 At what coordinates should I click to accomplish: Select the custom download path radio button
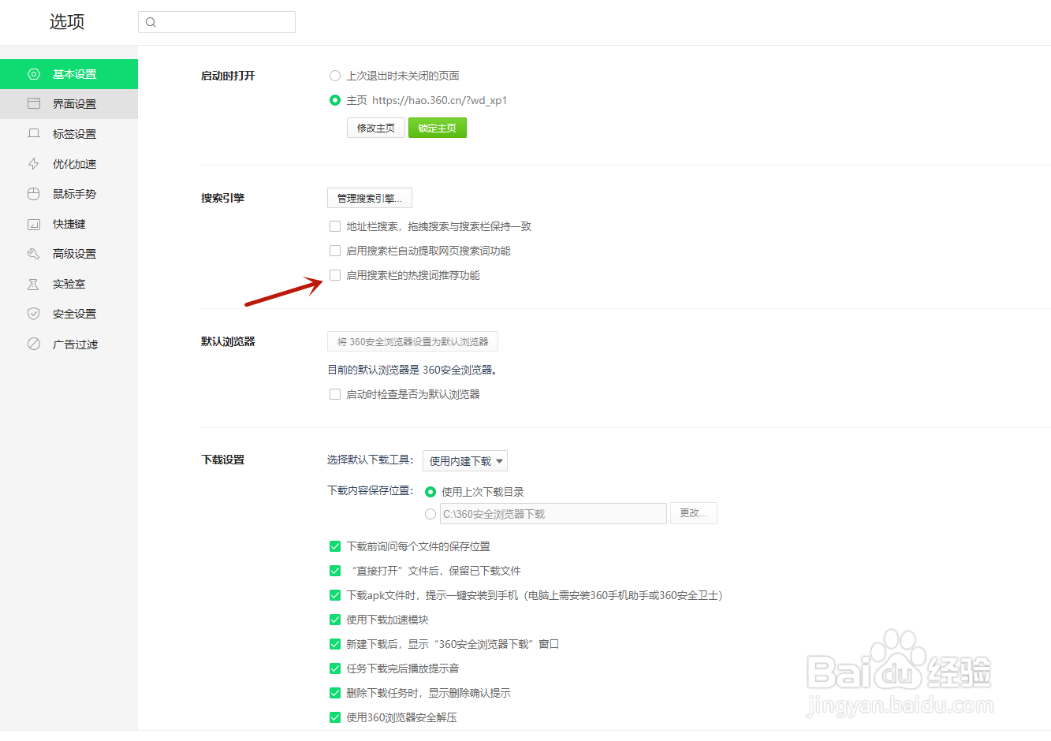click(430, 514)
